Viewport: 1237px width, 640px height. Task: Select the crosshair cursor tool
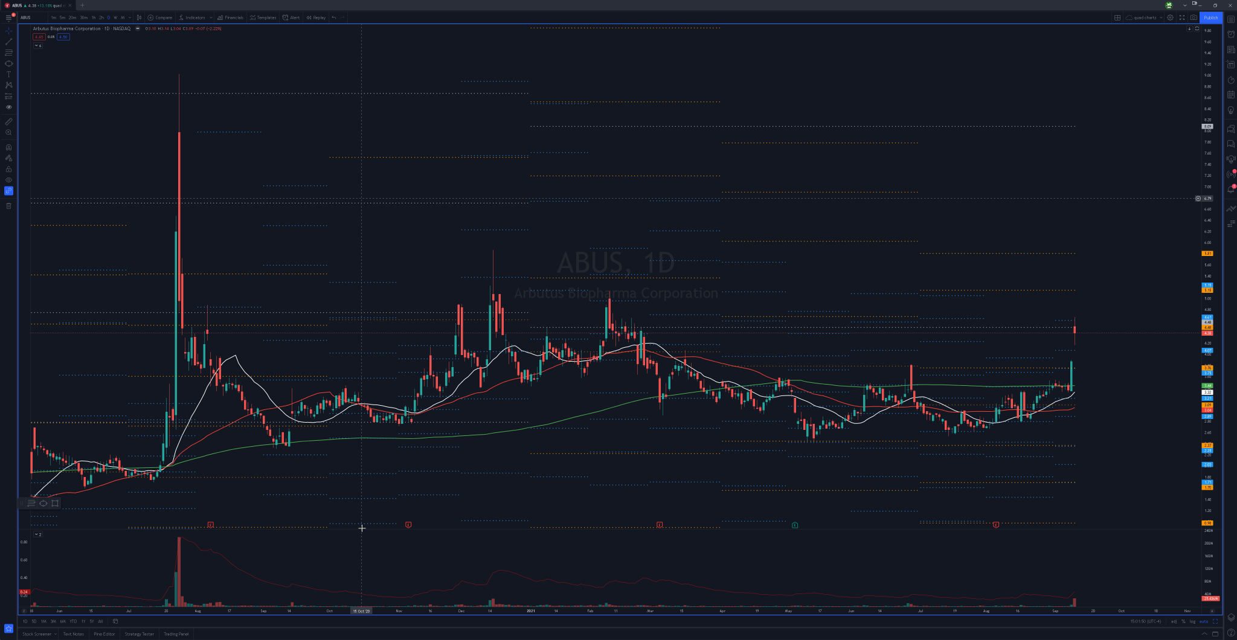tap(8, 30)
